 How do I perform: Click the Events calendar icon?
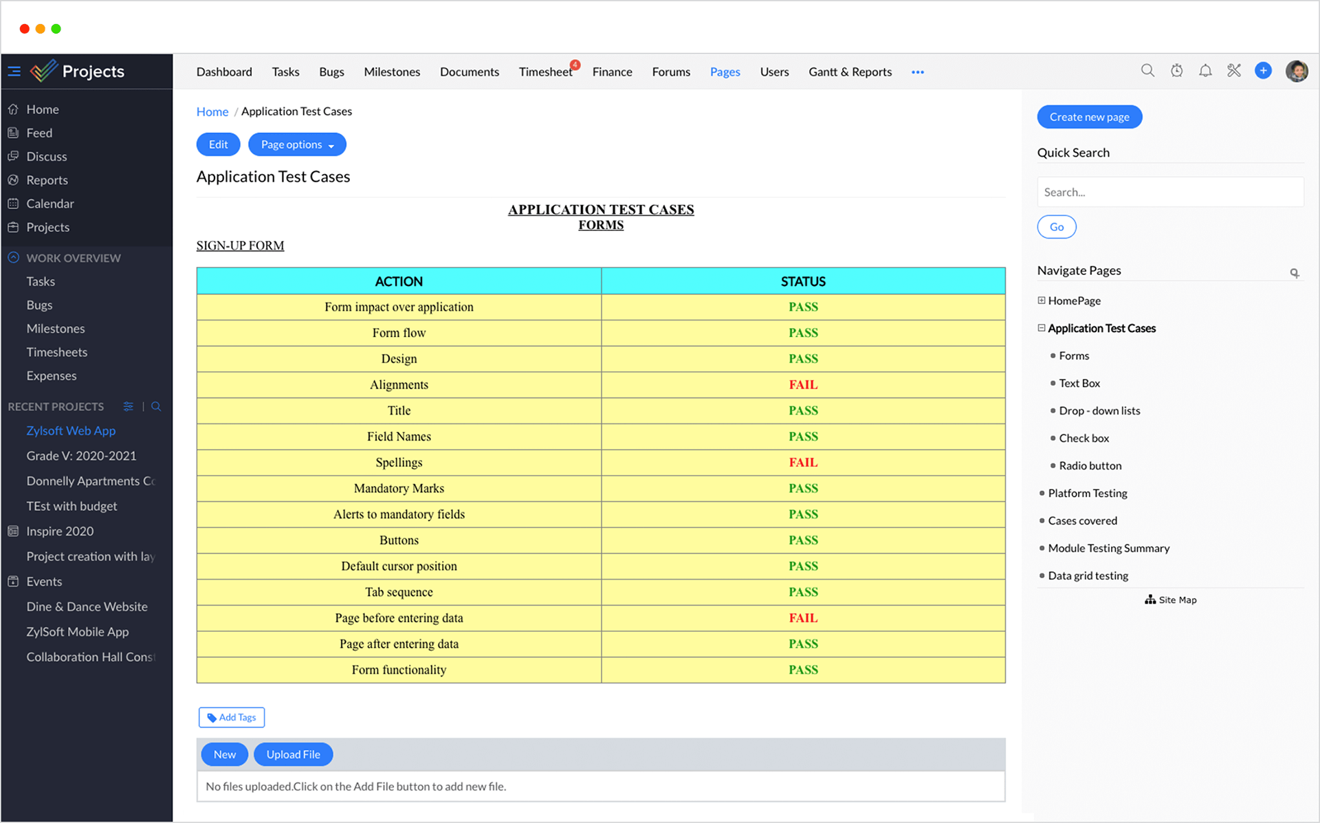(13, 581)
